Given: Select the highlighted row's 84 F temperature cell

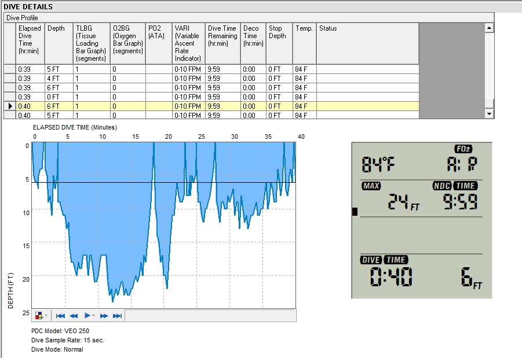Looking at the screenshot, I should tap(304, 106).
